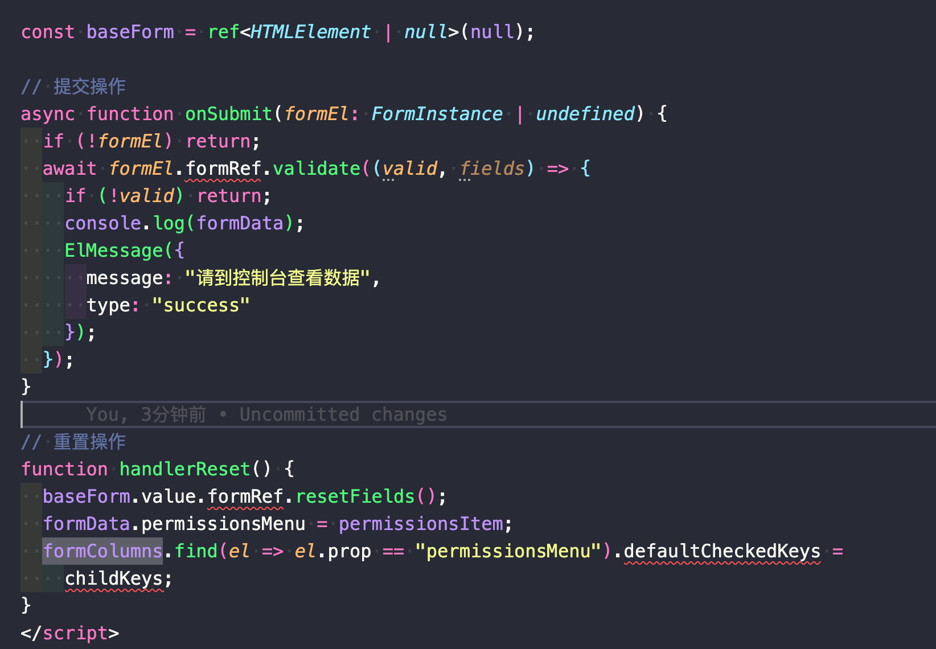Click the fields parameter in the callback
The height and width of the screenshot is (649, 936).
click(492, 169)
